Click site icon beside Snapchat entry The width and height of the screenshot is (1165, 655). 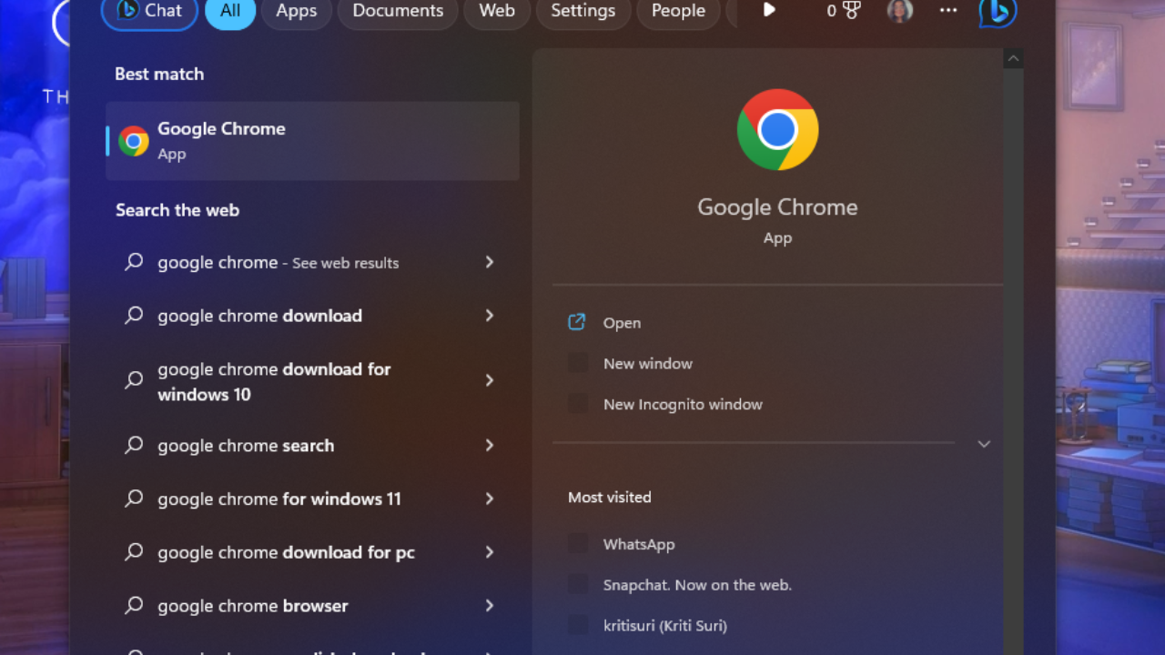tap(577, 585)
